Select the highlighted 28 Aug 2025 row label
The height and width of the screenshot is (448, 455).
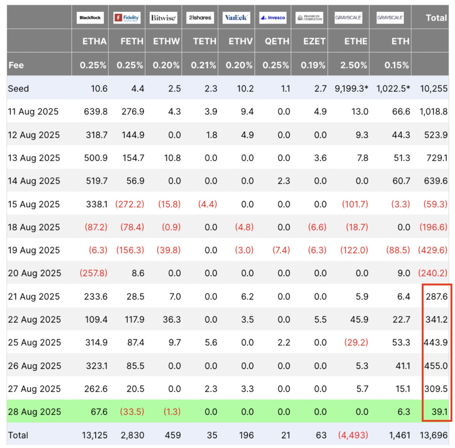[x=34, y=412]
